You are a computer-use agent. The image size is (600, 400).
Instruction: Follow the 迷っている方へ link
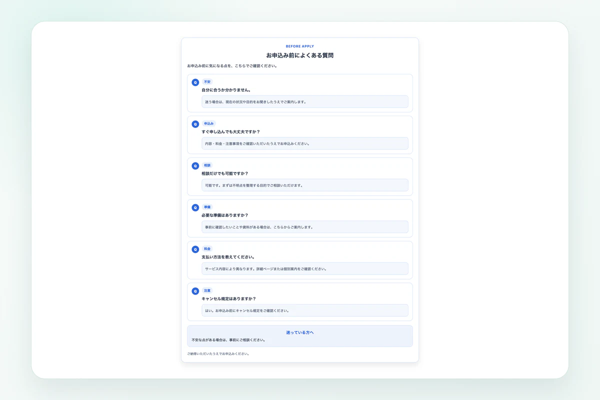click(300, 332)
